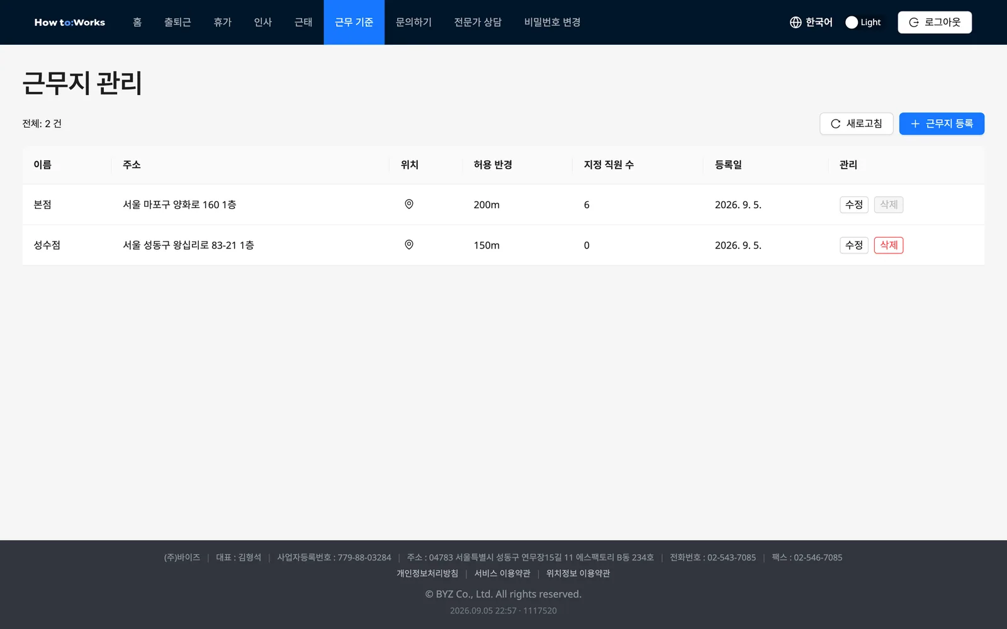This screenshot has height=629, width=1007.
Task: Open the 위치정보 이용약관 link
Action: point(578,574)
